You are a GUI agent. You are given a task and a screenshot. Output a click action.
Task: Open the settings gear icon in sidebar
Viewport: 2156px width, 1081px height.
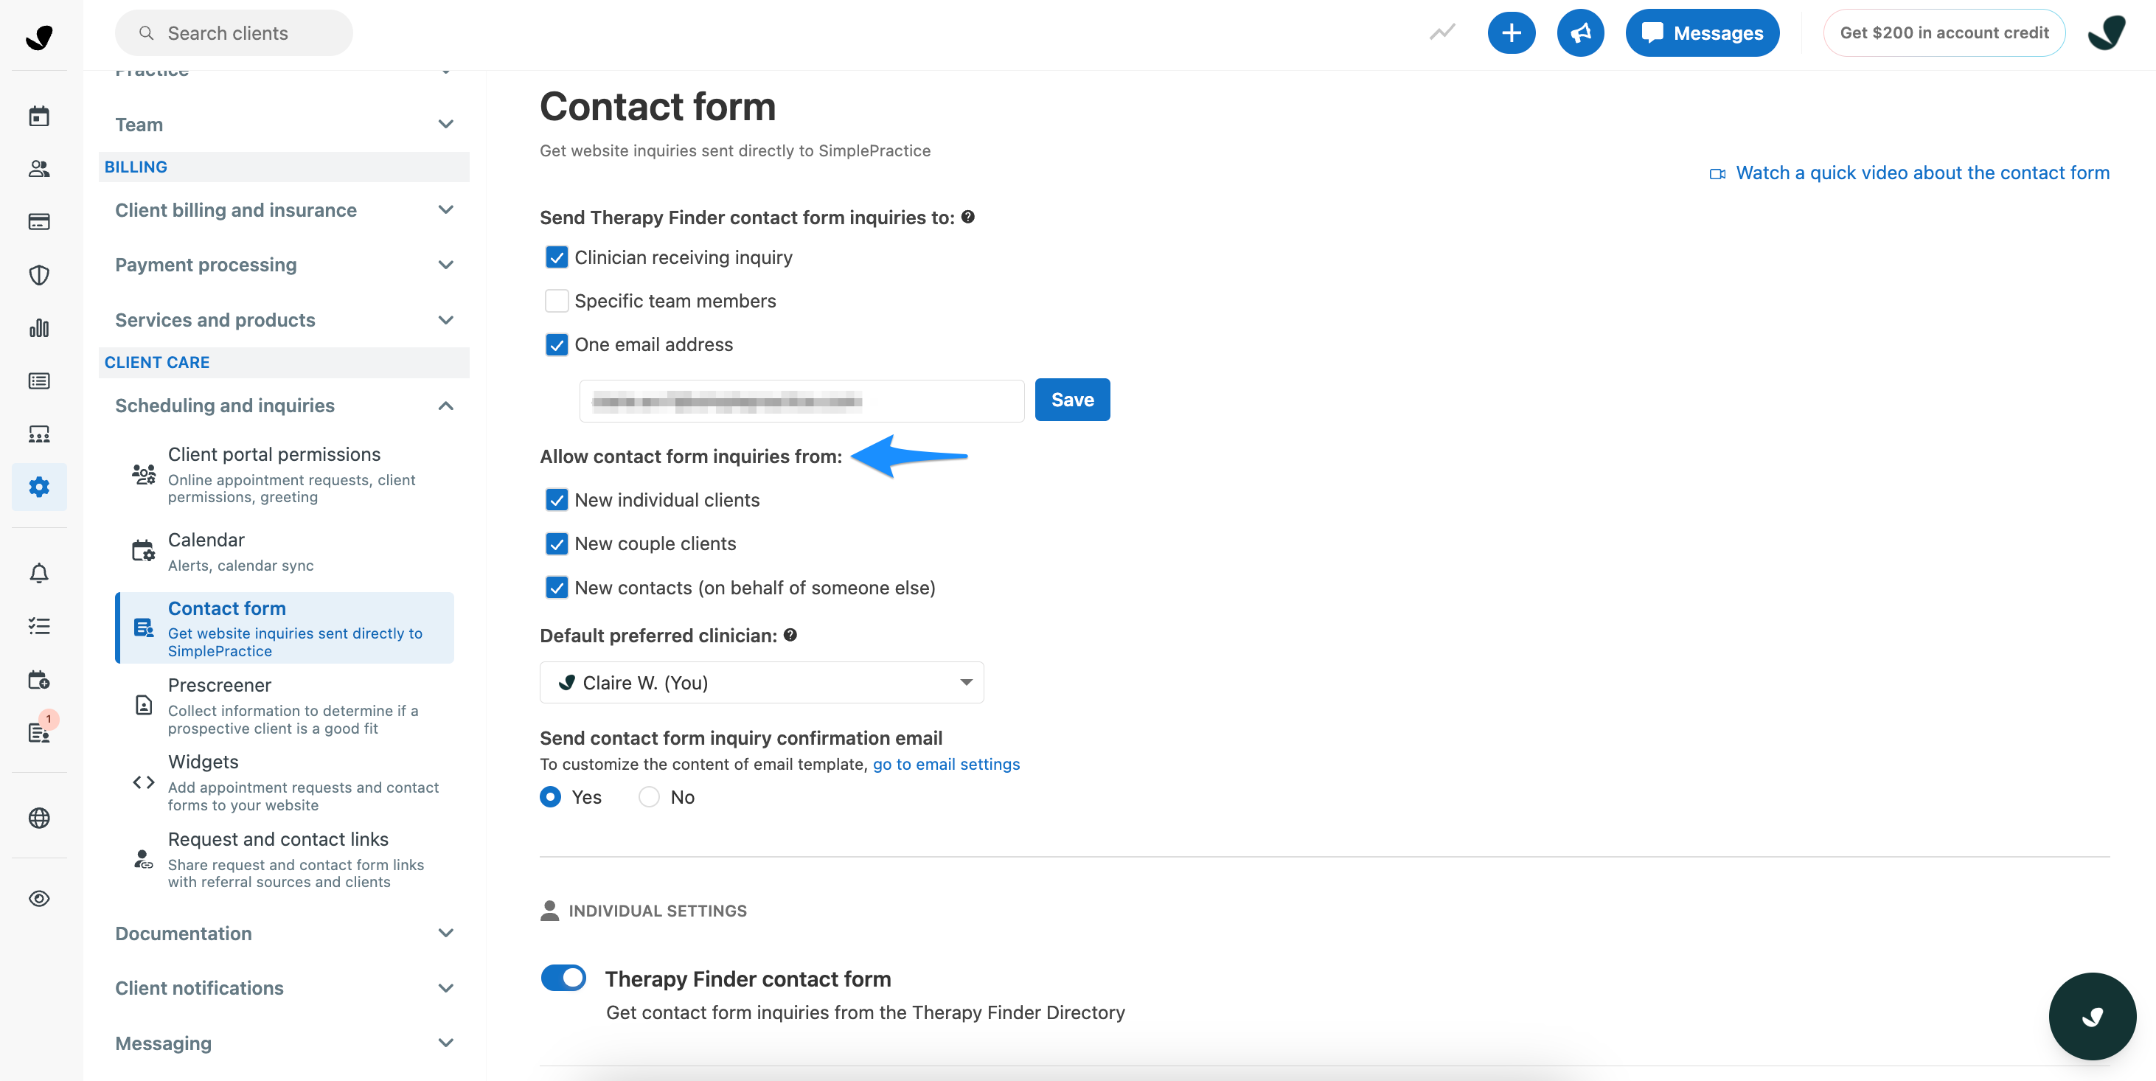pyautogui.click(x=38, y=487)
